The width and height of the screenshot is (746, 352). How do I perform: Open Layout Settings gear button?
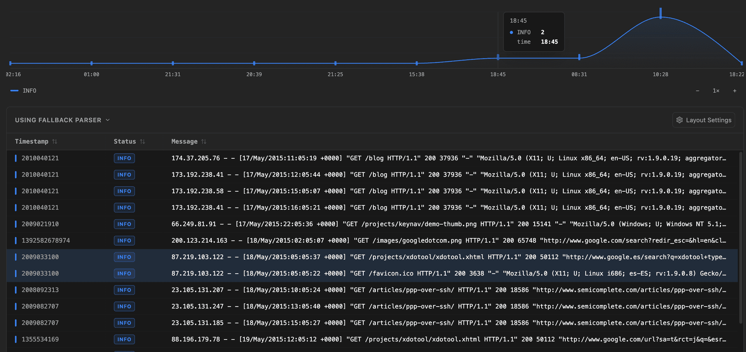pos(703,120)
